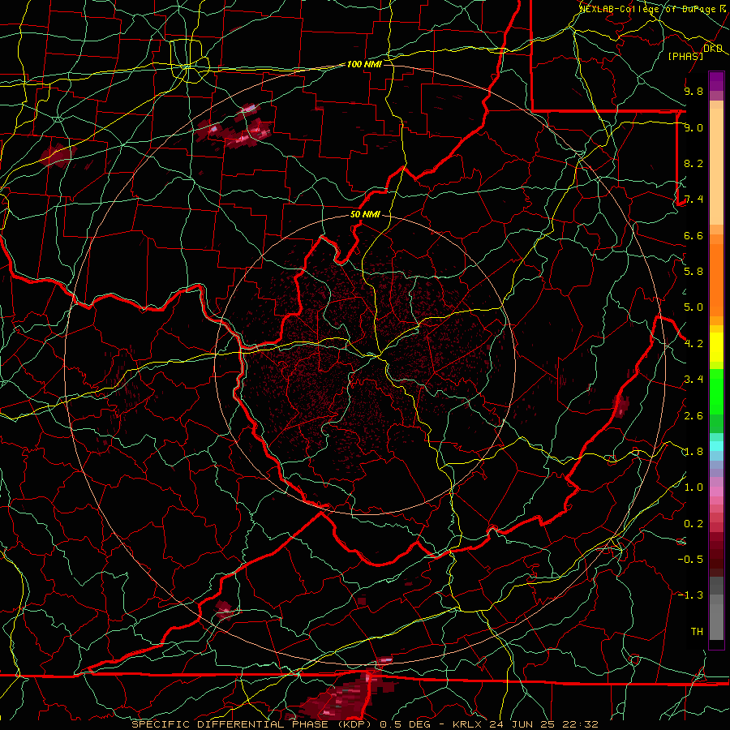The height and width of the screenshot is (730, 730).
Task: Click the 3.4 value on the color scale
Action: pyautogui.click(x=693, y=380)
